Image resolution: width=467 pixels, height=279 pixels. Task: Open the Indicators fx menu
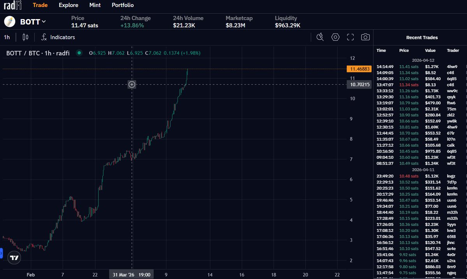tap(58, 37)
